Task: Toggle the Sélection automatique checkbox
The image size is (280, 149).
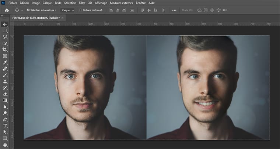Action: pyautogui.click(x=28, y=10)
